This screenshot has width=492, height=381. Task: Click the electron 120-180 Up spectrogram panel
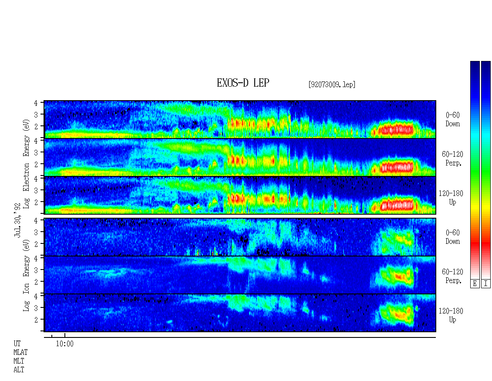click(x=240, y=195)
